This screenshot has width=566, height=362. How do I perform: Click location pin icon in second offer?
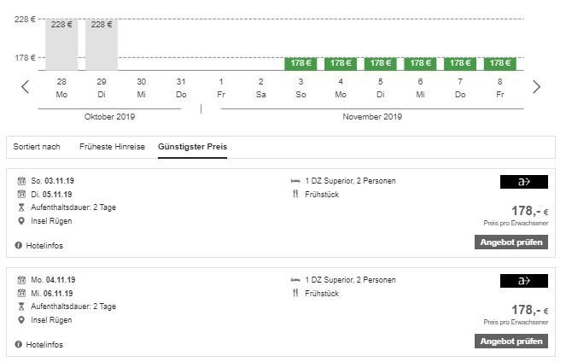pos(21,320)
